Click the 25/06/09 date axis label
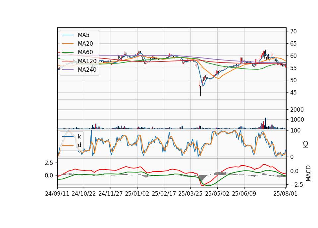The width and height of the screenshot is (318, 228). (244, 194)
